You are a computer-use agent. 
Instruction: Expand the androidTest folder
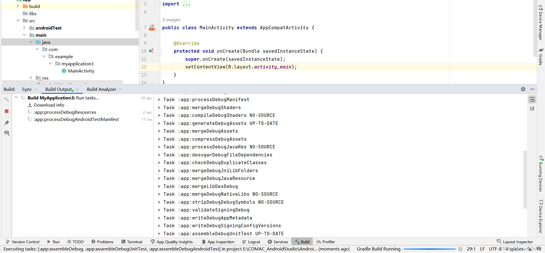pos(24,28)
